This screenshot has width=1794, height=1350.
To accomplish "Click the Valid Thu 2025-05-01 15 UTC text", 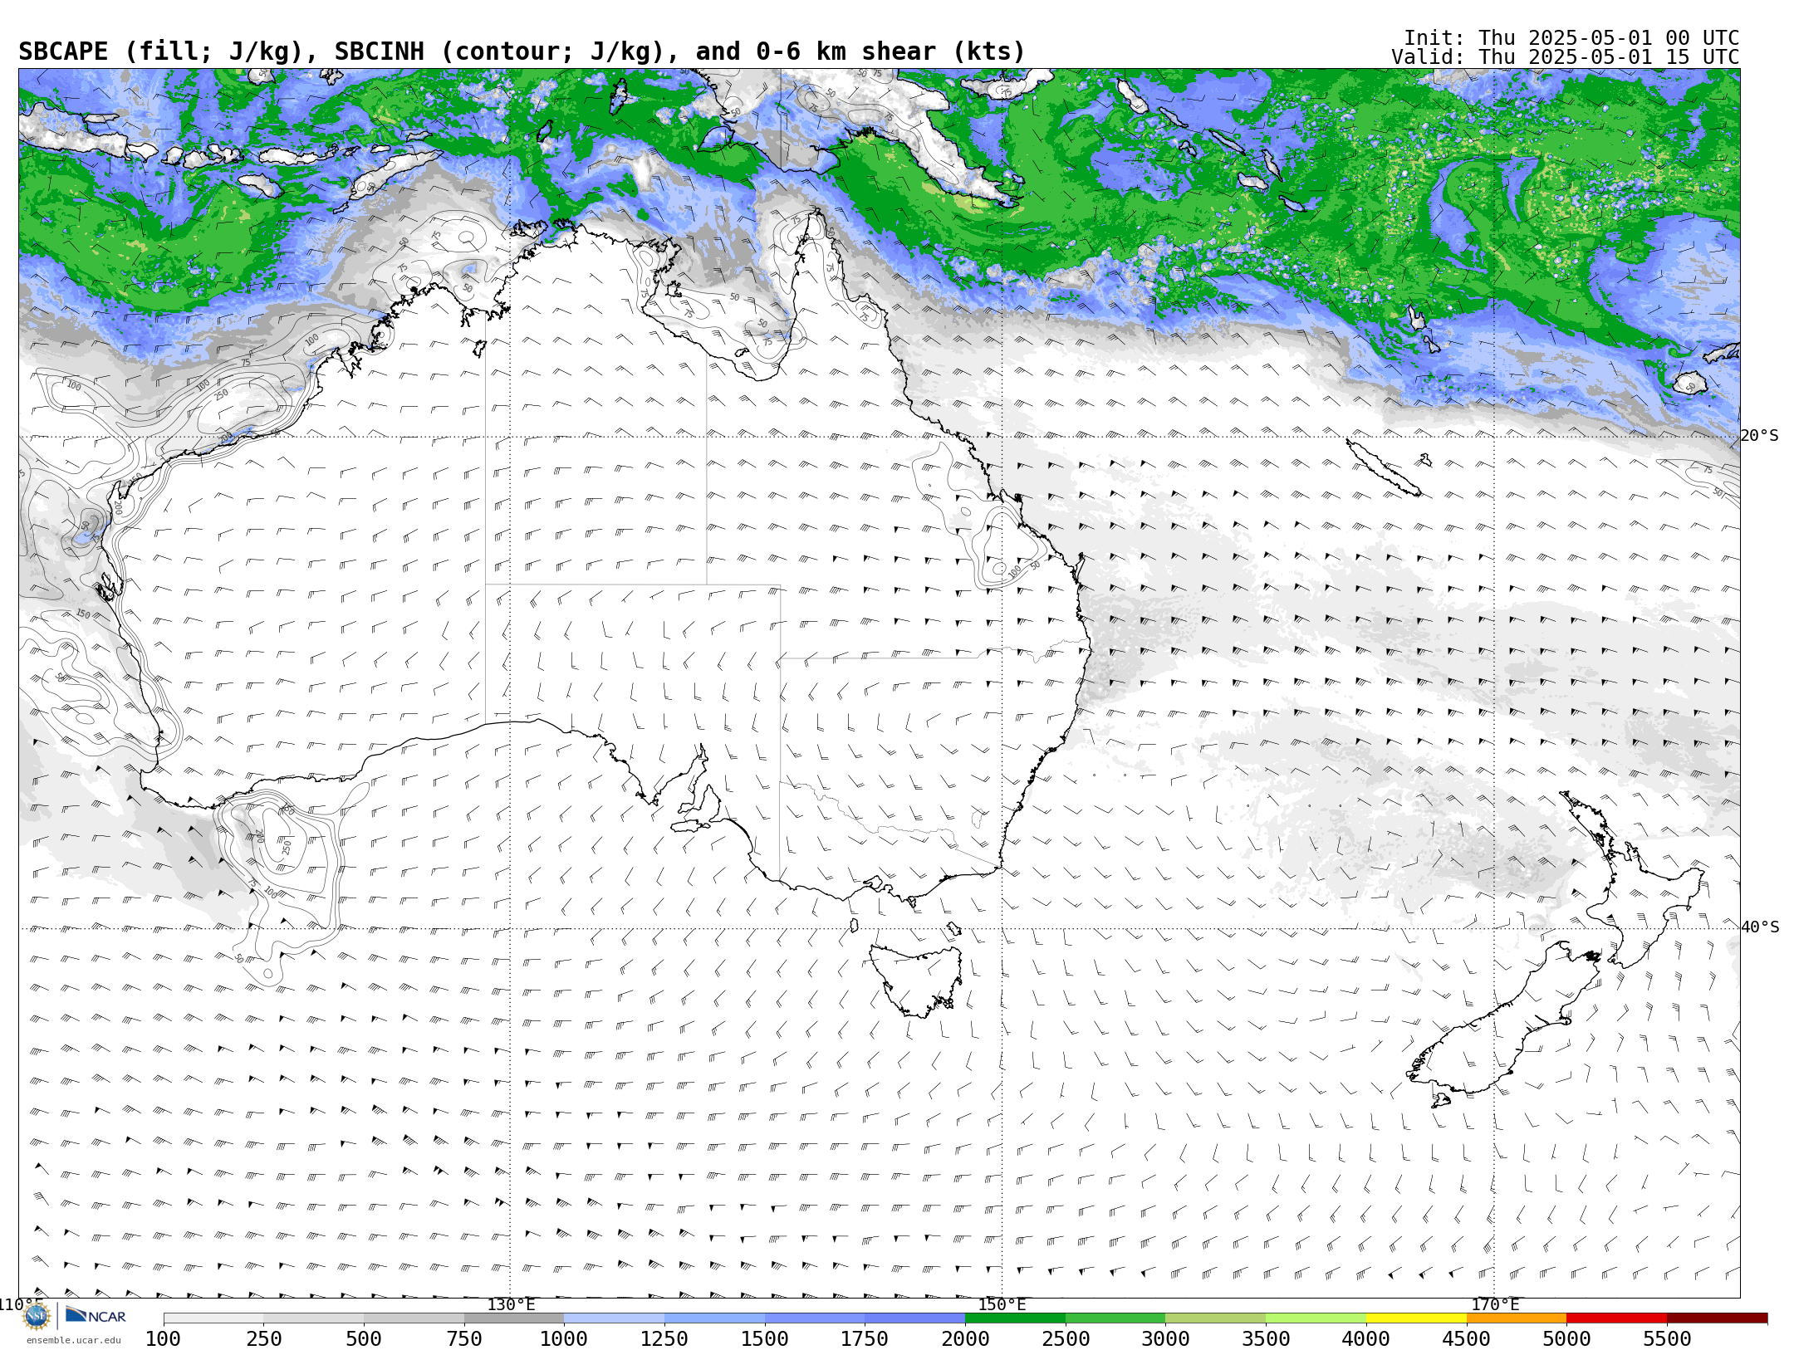I will (x=1565, y=57).
